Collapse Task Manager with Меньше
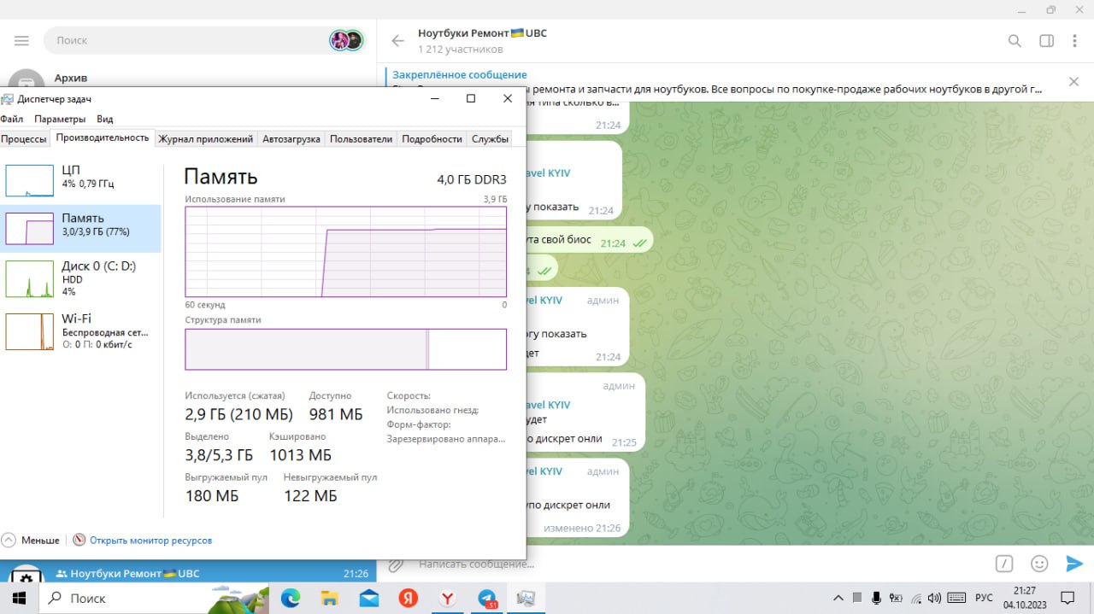 31,541
